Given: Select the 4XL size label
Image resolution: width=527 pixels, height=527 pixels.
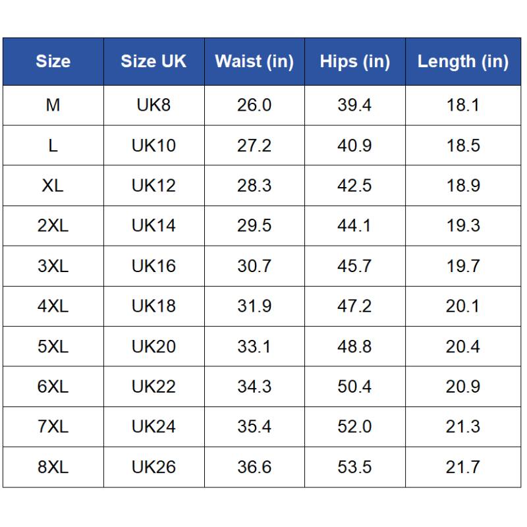Looking at the screenshot, I should coord(53,306).
